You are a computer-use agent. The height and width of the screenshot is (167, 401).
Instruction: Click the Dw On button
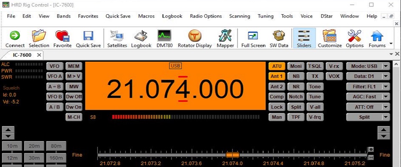[x=74, y=107]
